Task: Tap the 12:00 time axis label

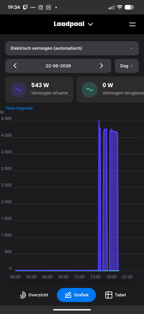Action: click(79, 277)
